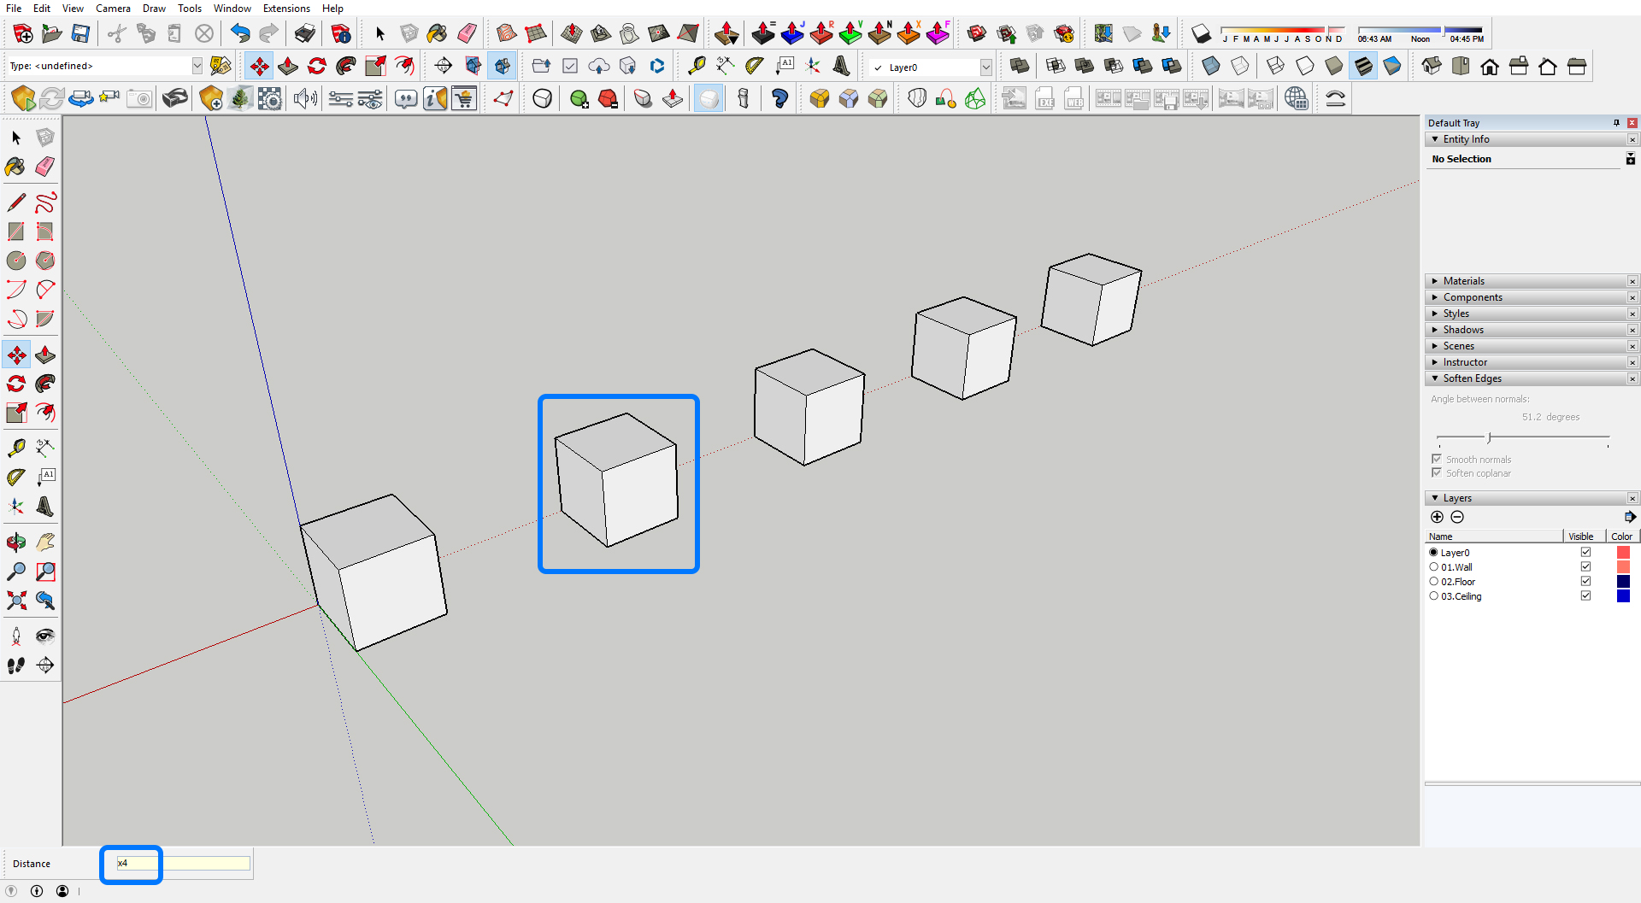Click the Zoom Extents tool

click(x=15, y=601)
